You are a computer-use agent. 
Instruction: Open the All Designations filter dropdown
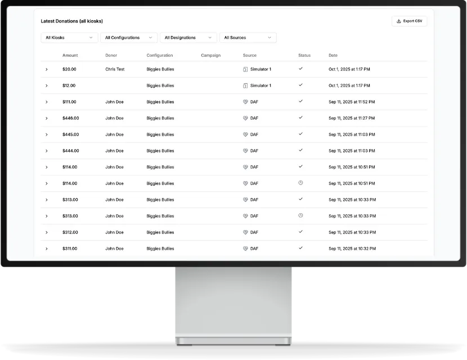[188, 38]
